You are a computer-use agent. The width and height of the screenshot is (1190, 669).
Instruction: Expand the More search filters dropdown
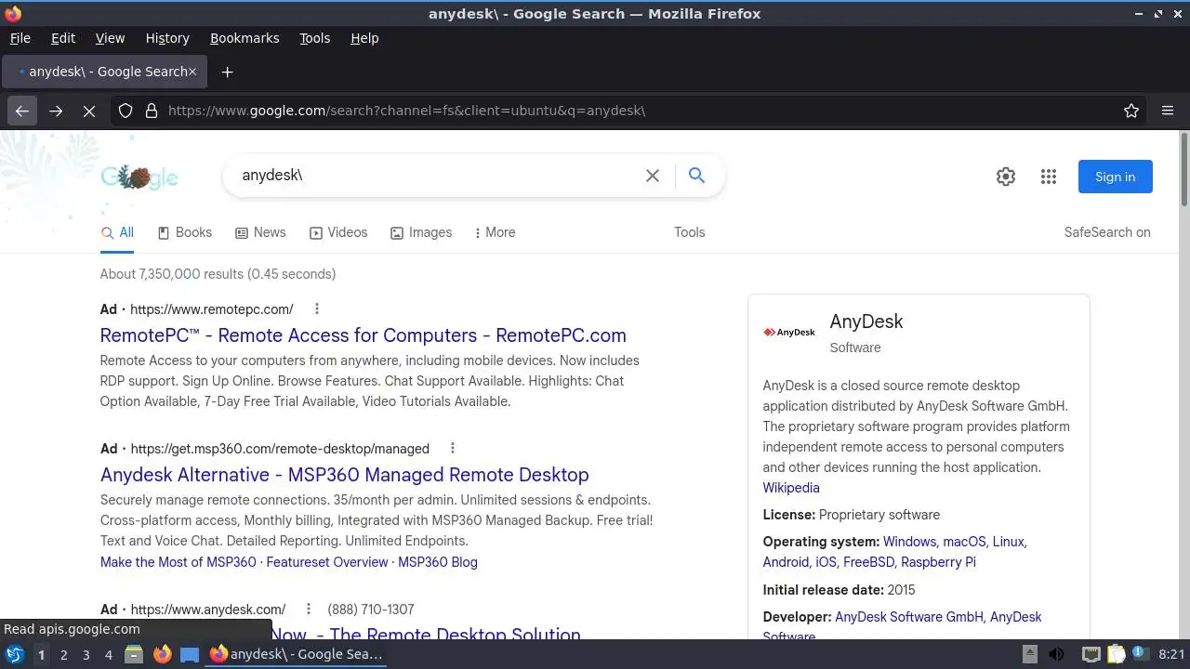tap(496, 232)
